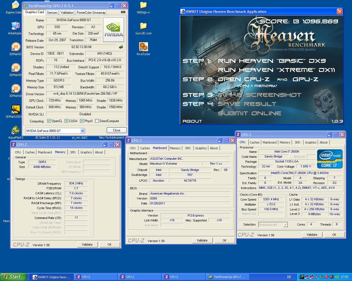Click the Core Speed 5301.4 MHz field
Viewport: 352px width, 281px height.
click(x=271, y=199)
